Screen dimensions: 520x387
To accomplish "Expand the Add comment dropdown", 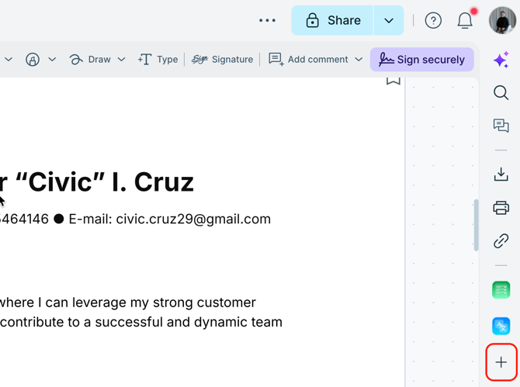I will pyautogui.click(x=359, y=60).
